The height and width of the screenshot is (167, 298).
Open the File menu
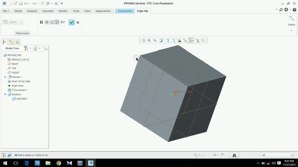tap(6, 11)
